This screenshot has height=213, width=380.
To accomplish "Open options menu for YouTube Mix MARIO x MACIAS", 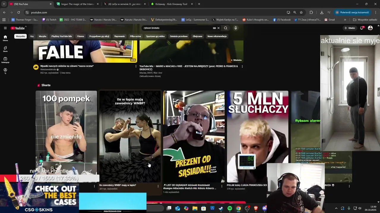I will 242,66.
